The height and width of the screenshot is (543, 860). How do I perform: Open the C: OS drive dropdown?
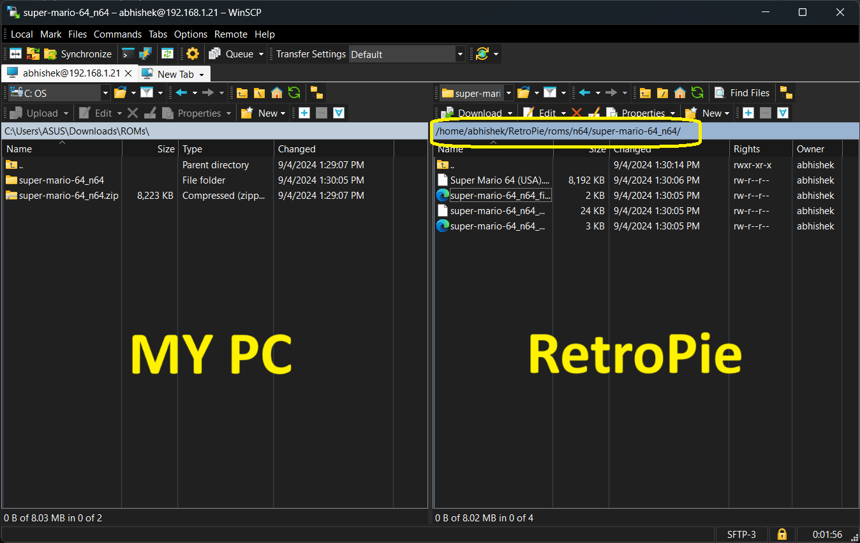(106, 93)
